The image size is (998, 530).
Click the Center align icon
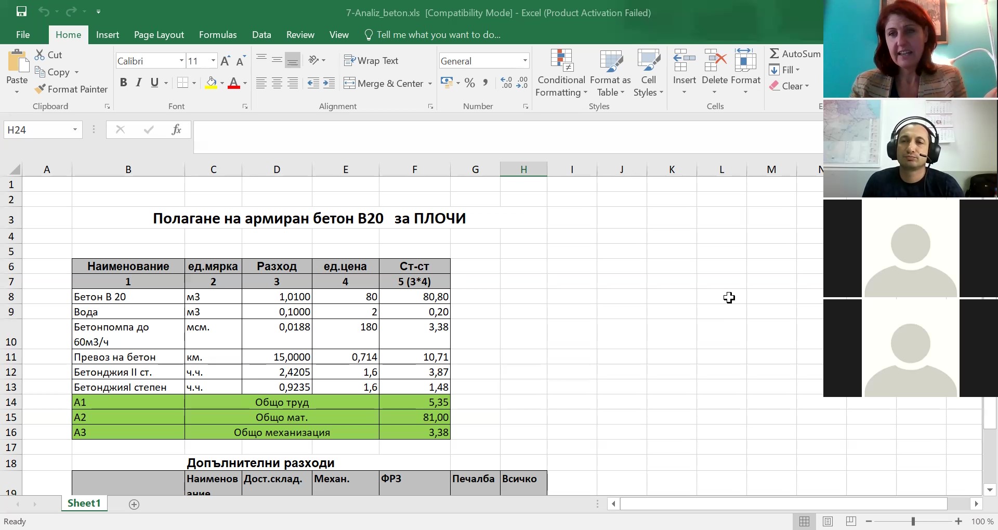(x=277, y=83)
